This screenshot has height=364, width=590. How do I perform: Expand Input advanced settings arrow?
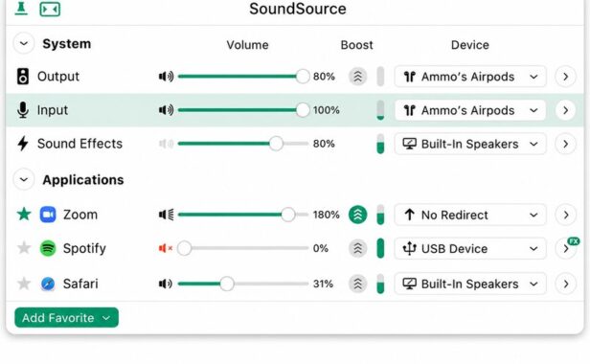tap(565, 110)
